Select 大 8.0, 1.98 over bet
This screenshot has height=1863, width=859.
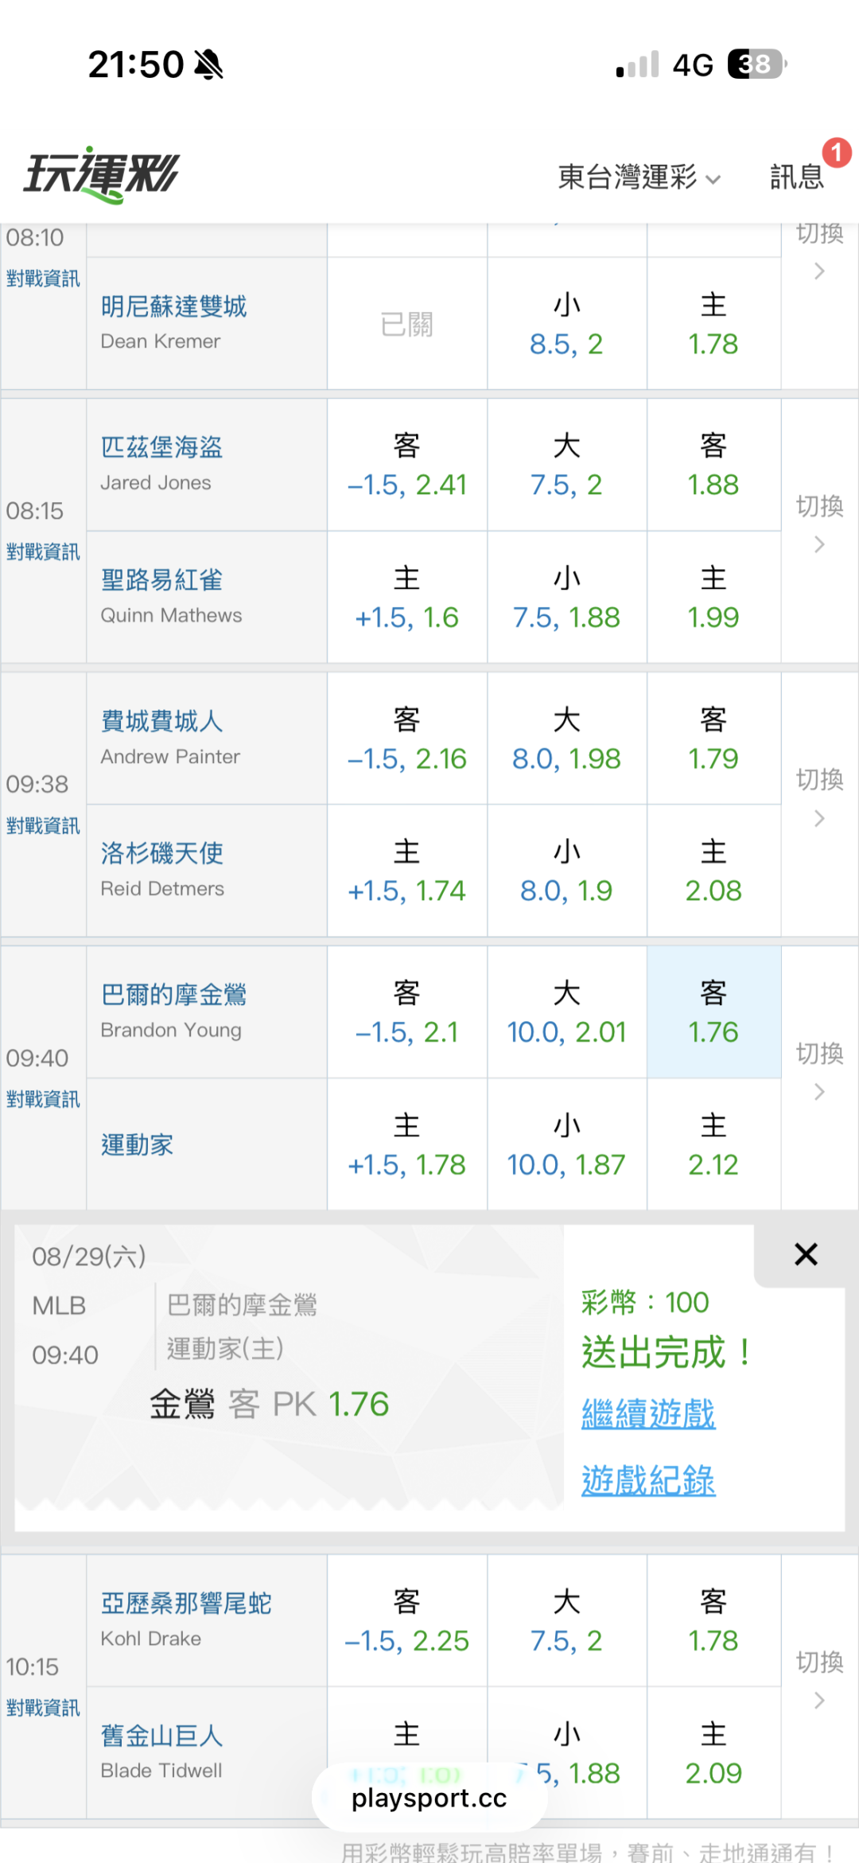click(566, 739)
